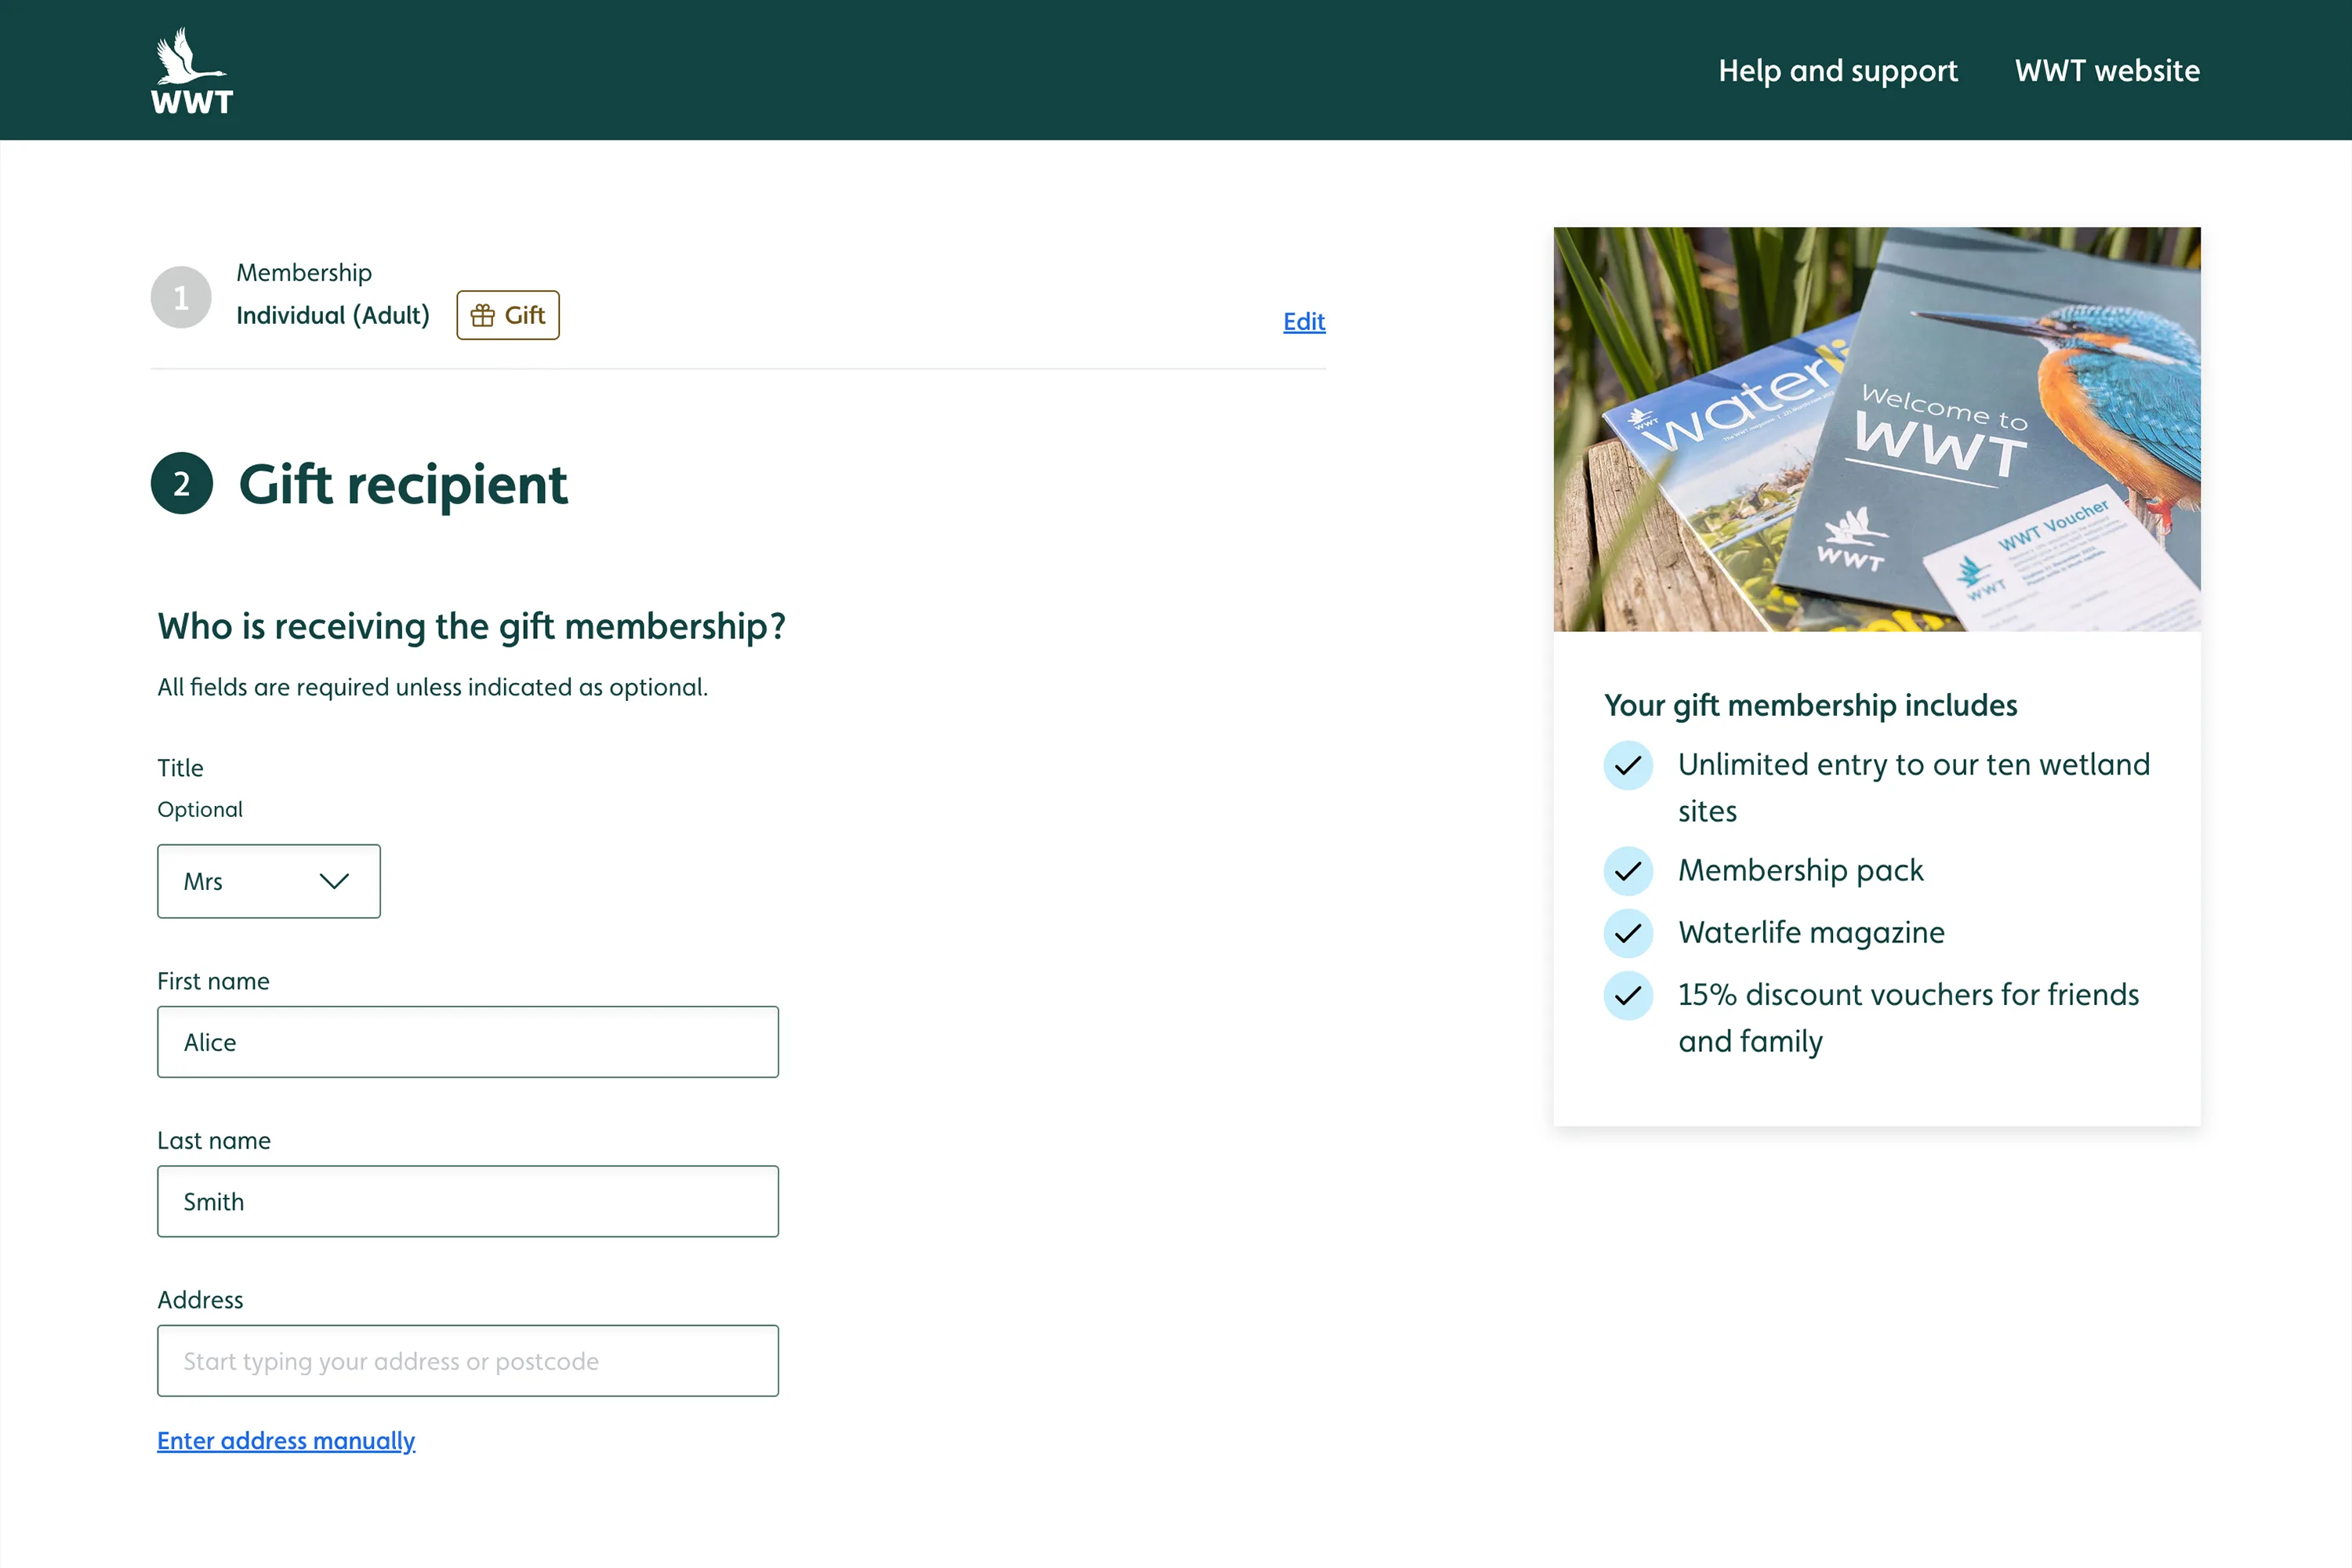Image resolution: width=2352 pixels, height=1568 pixels.
Task: Go to WWT website header link
Action: click(2106, 71)
